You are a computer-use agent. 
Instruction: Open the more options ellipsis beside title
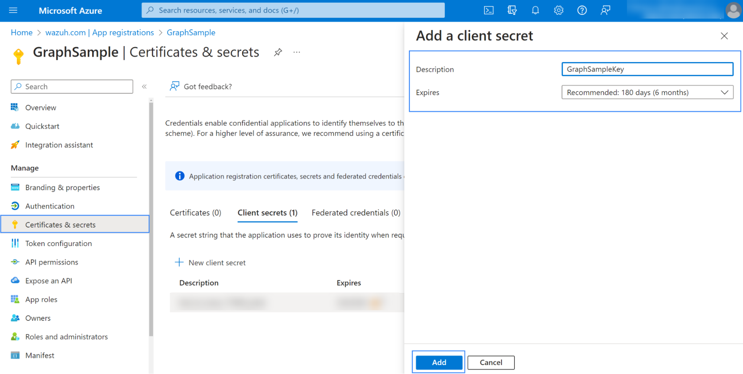(296, 52)
